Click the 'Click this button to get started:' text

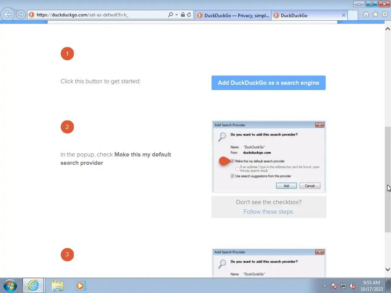100,81
